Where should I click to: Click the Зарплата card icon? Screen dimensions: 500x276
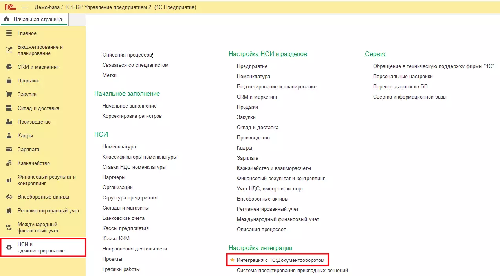(x=9, y=150)
